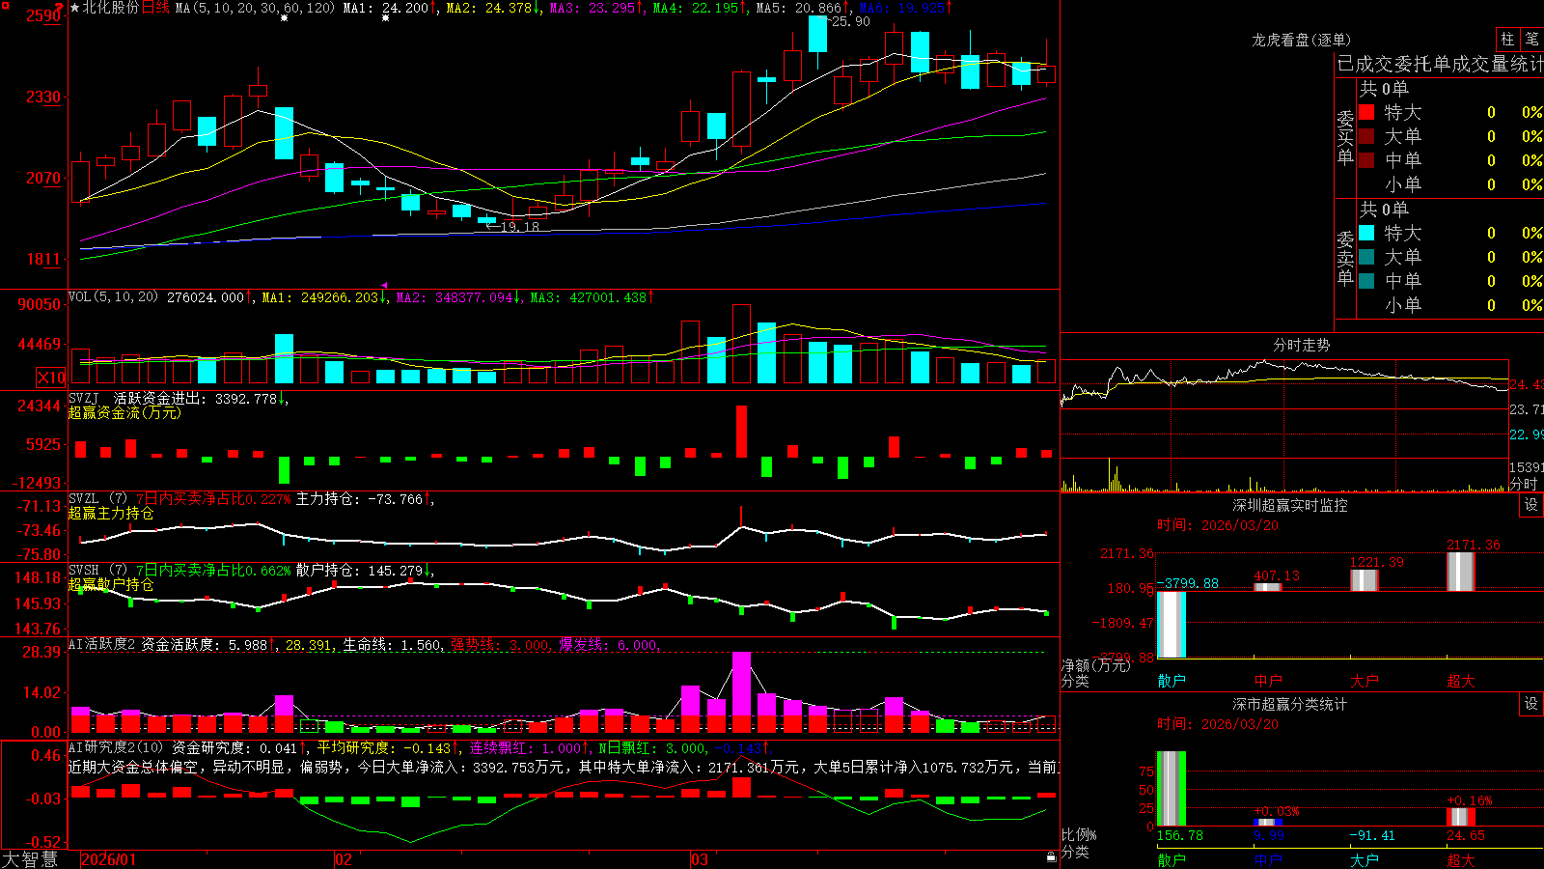Click the 19.18 low price annotation
The image size is (1544, 869).
pos(520,227)
